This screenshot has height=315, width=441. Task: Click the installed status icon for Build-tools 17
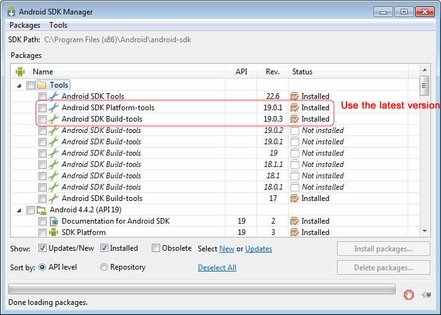294,198
